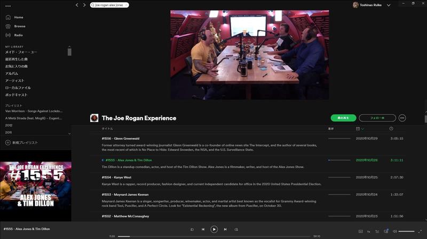Open the connect-to-device icon

point(386,231)
